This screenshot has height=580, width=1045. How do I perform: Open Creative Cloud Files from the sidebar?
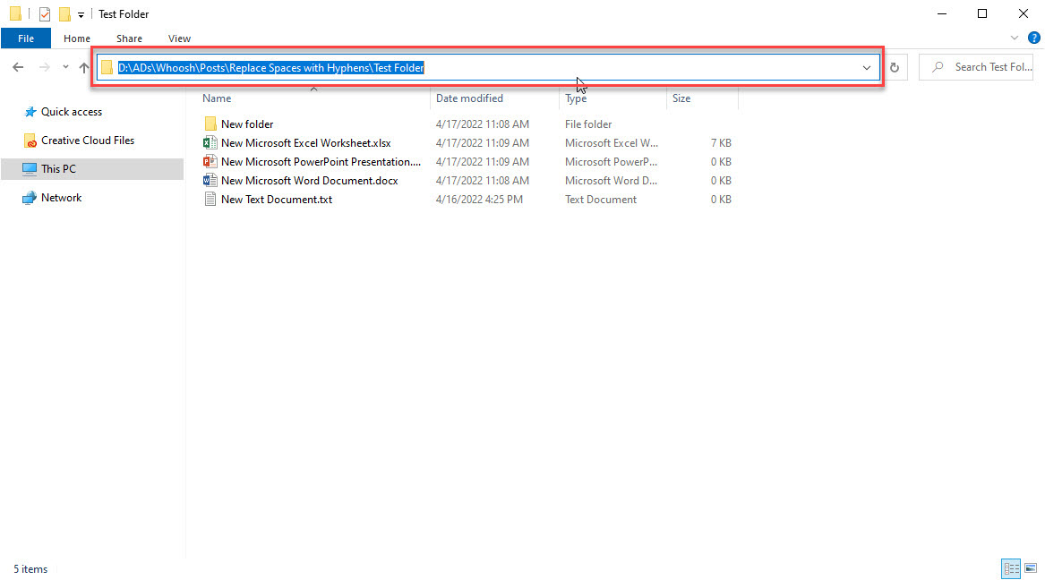(87, 140)
